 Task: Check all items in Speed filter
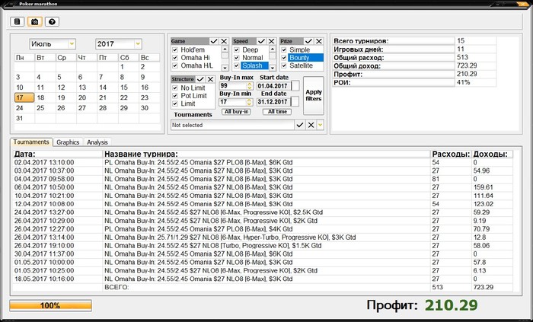point(261,41)
